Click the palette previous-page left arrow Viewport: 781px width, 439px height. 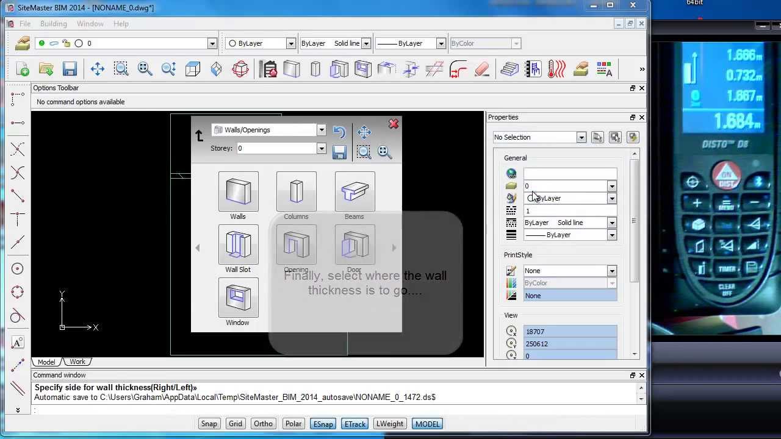pos(197,248)
